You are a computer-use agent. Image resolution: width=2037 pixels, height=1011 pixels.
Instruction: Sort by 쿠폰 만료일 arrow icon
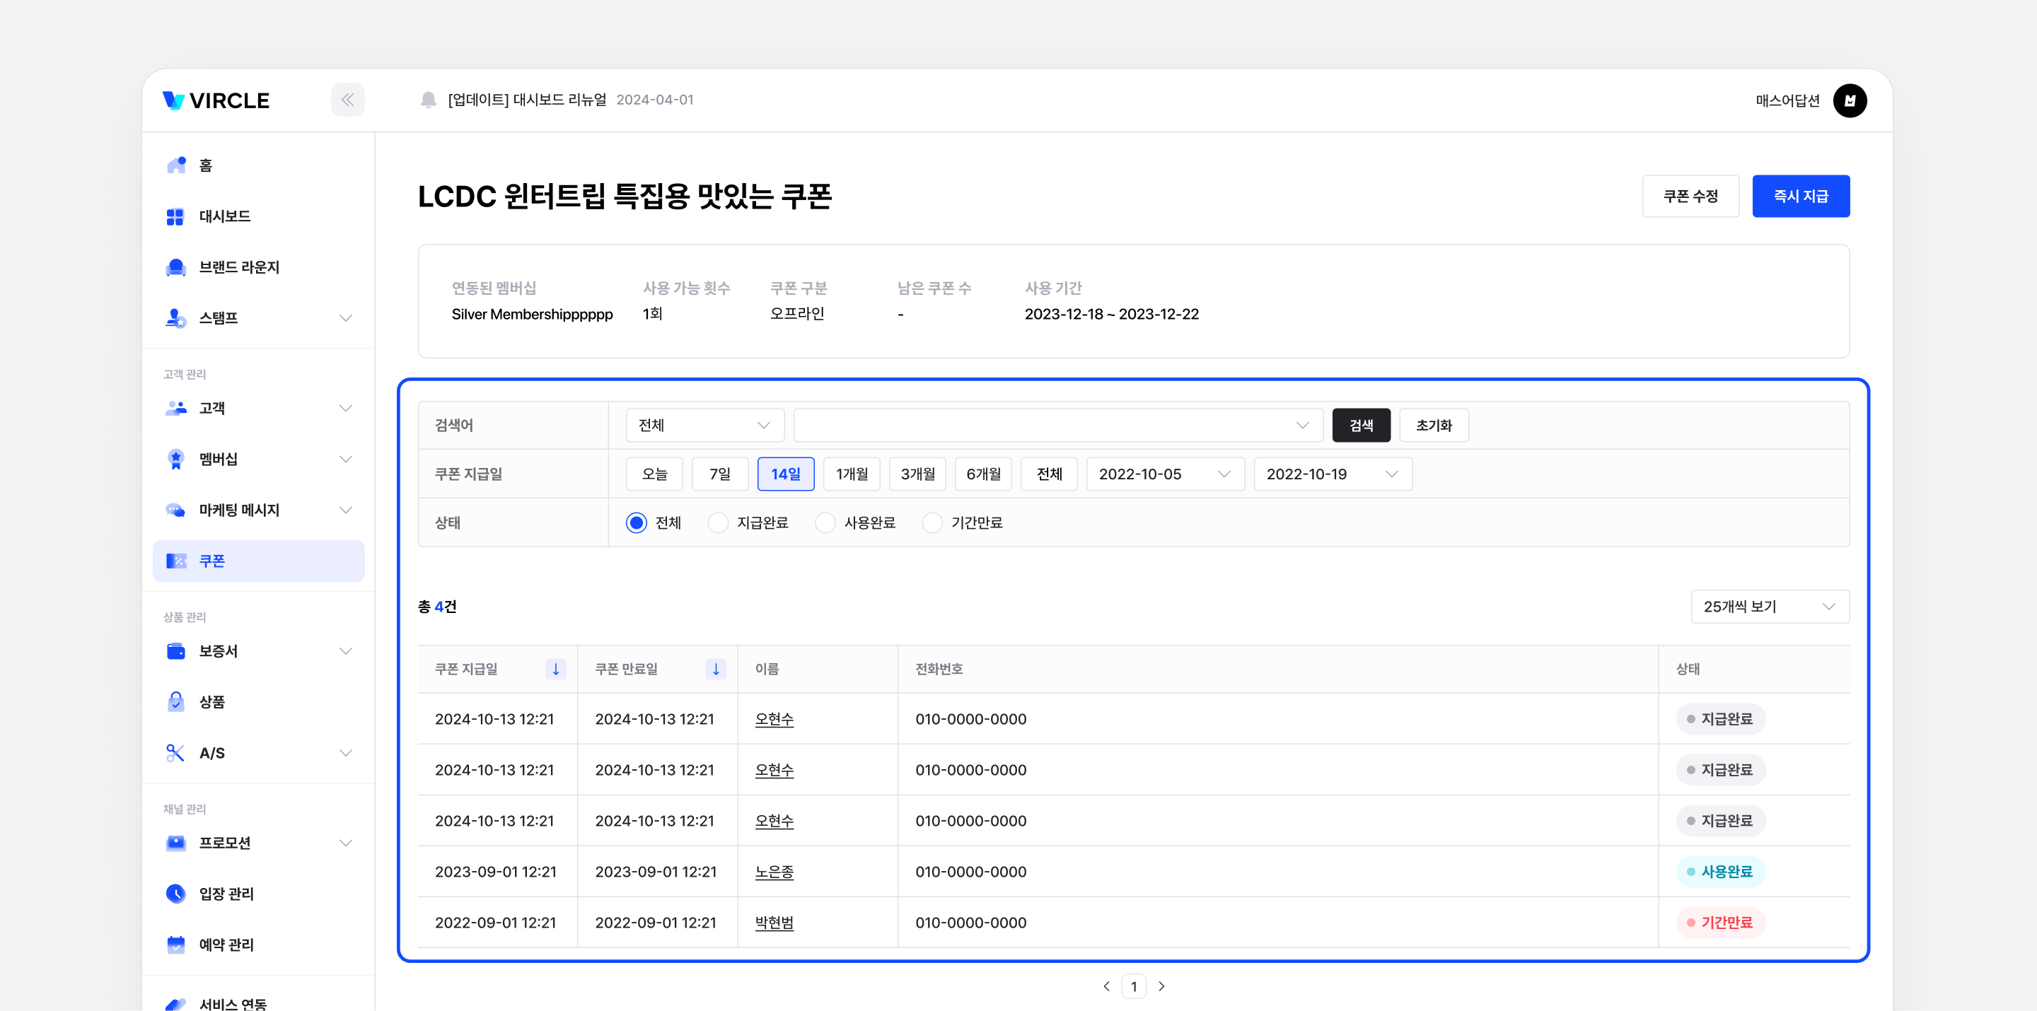[x=715, y=669]
